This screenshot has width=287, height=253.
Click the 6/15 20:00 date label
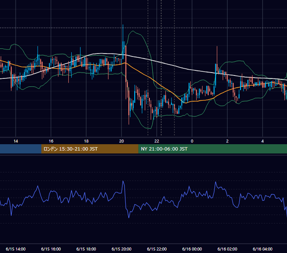pyautogui.click(x=122, y=249)
